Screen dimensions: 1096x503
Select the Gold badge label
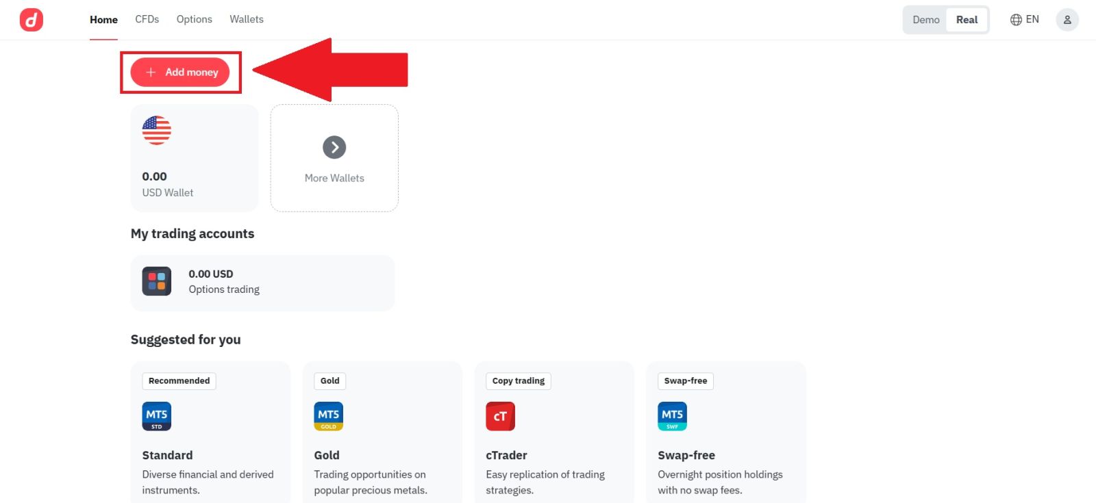tap(329, 381)
